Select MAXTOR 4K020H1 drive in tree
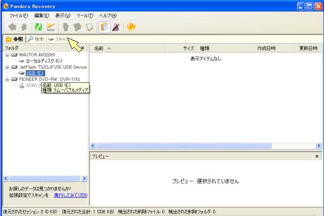Image resolution: width=324 pixels, height=216 pixels. [x=37, y=55]
